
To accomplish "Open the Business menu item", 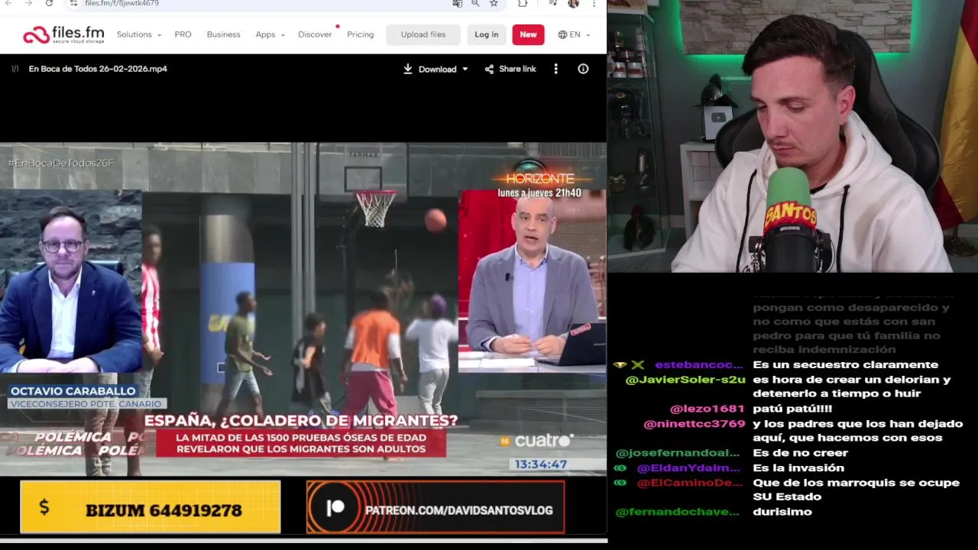I will tap(223, 34).
